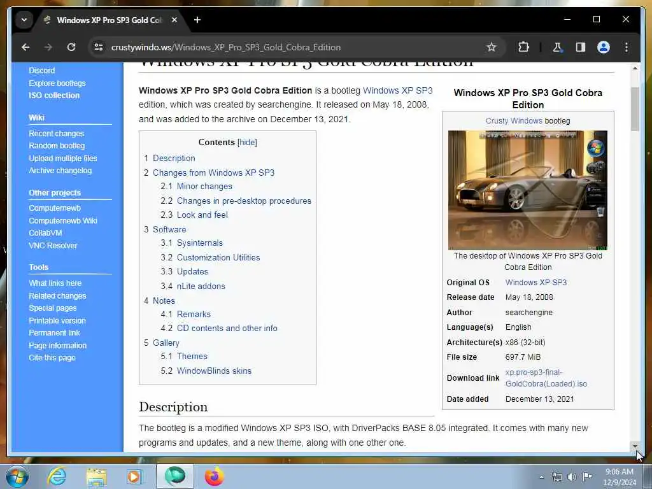Open the Gold Cobra desktop screenshot thumbnail

click(528, 190)
